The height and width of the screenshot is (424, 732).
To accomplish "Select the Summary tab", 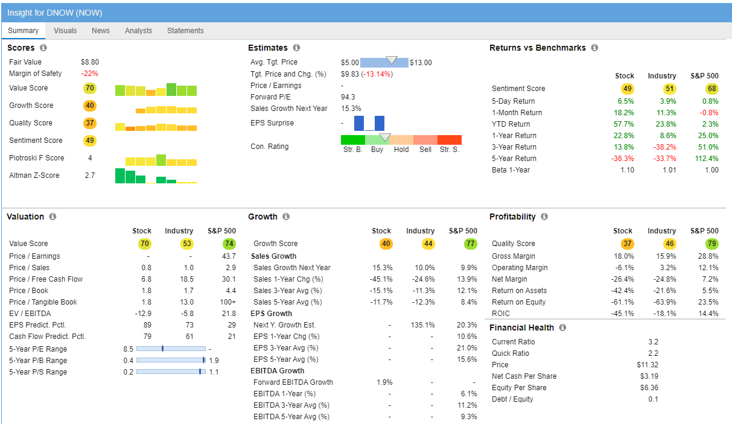I will [23, 31].
